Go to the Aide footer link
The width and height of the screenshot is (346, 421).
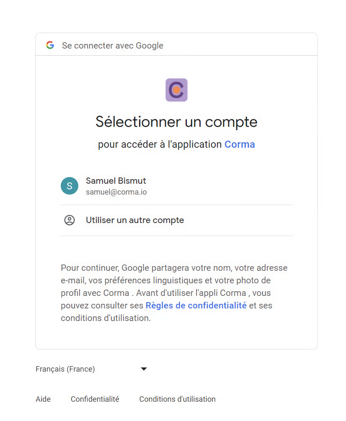(x=43, y=399)
